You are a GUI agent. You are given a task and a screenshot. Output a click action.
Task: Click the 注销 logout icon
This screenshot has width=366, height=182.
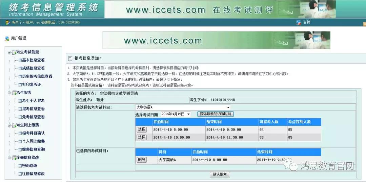pyautogui.click(x=298, y=23)
